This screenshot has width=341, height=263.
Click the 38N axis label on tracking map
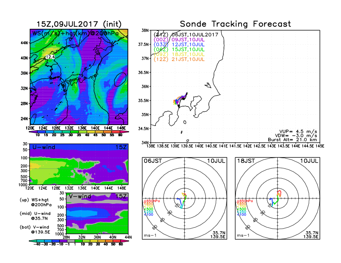coord(145,31)
